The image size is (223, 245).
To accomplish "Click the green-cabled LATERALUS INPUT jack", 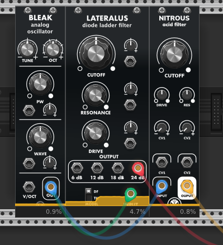I will tap(131, 194).
